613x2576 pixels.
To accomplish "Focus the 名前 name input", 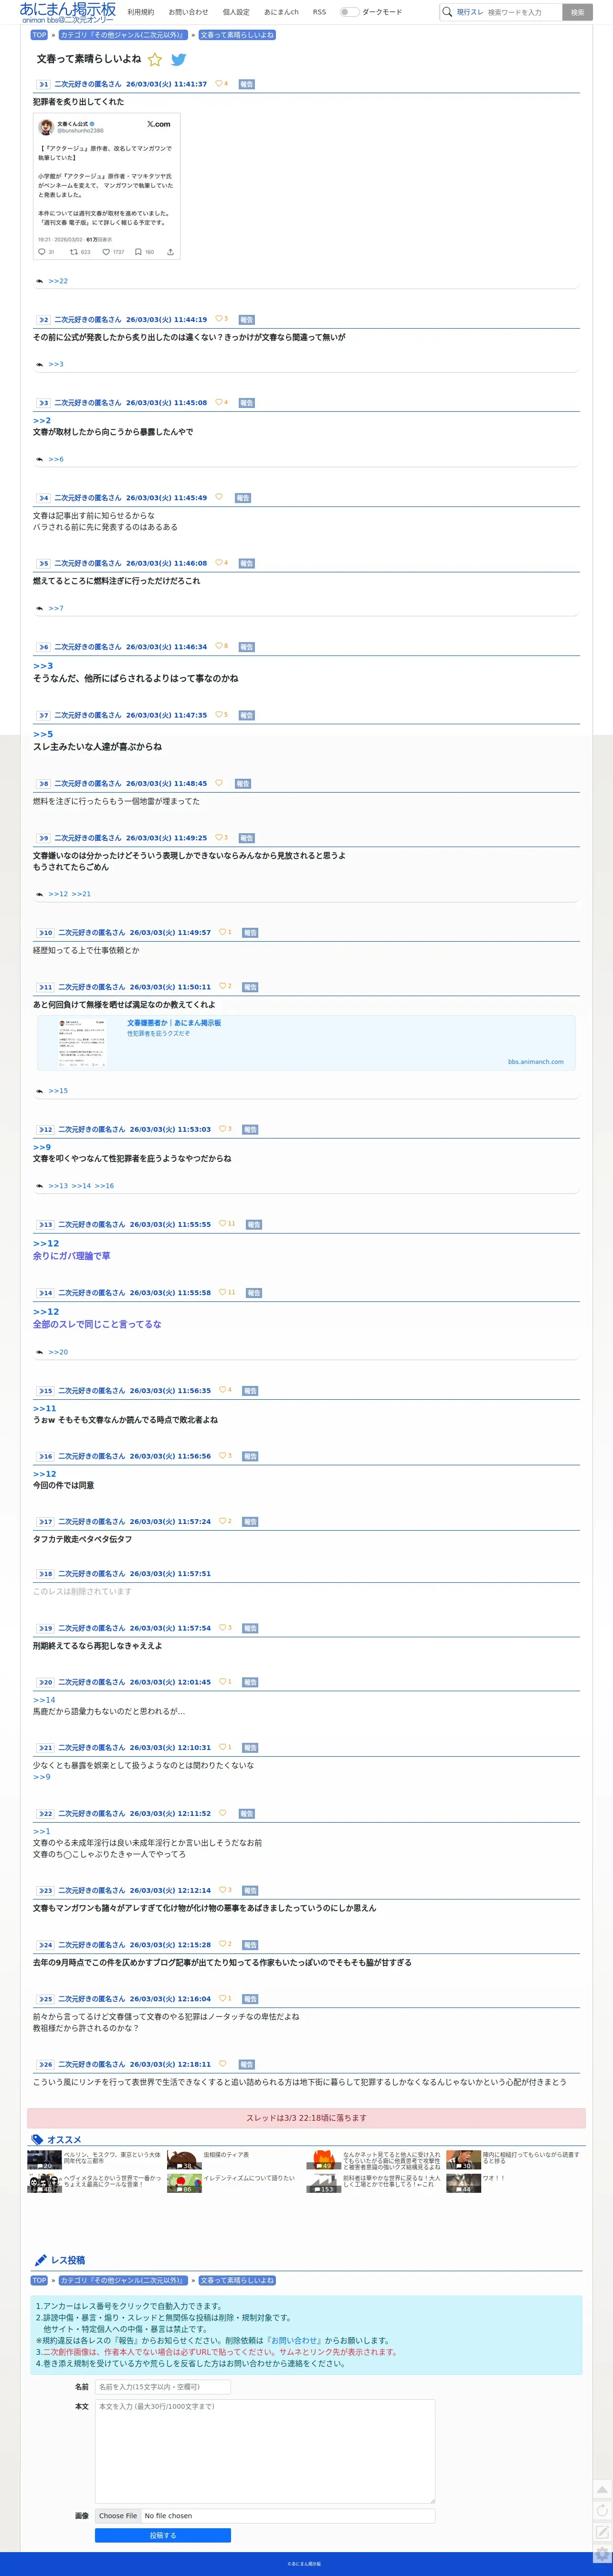I will point(163,2387).
